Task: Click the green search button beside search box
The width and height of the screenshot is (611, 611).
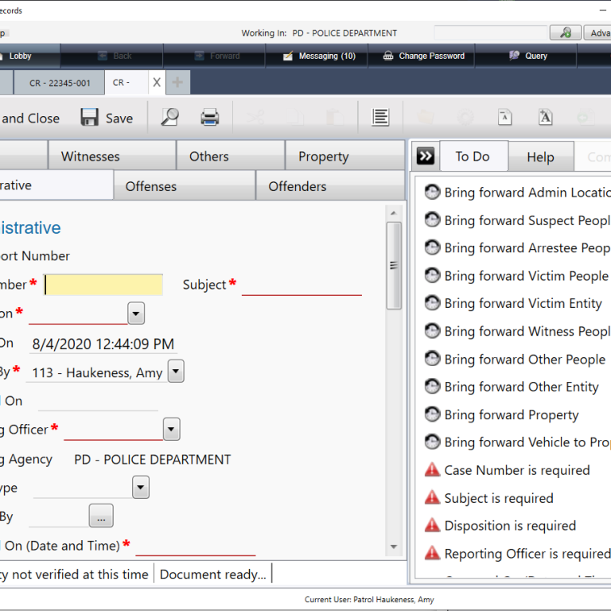Action: pyautogui.click(x=566, y=33)
